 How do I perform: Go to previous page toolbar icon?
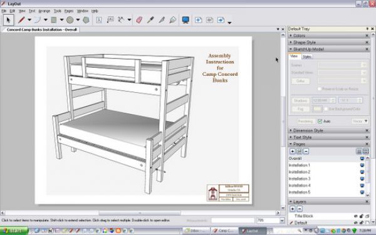(x=209, y=20)
